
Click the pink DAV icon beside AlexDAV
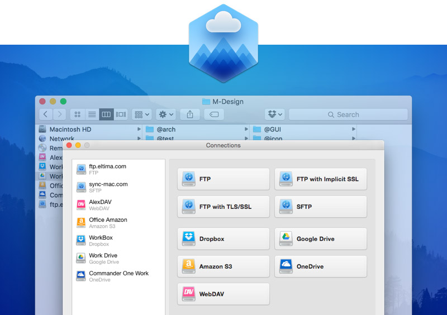point(81,205)
